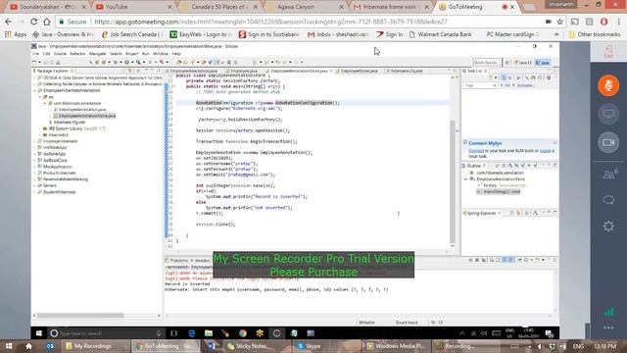
Task: Select the Java perspective button
Action: click(x=543, y=63)
